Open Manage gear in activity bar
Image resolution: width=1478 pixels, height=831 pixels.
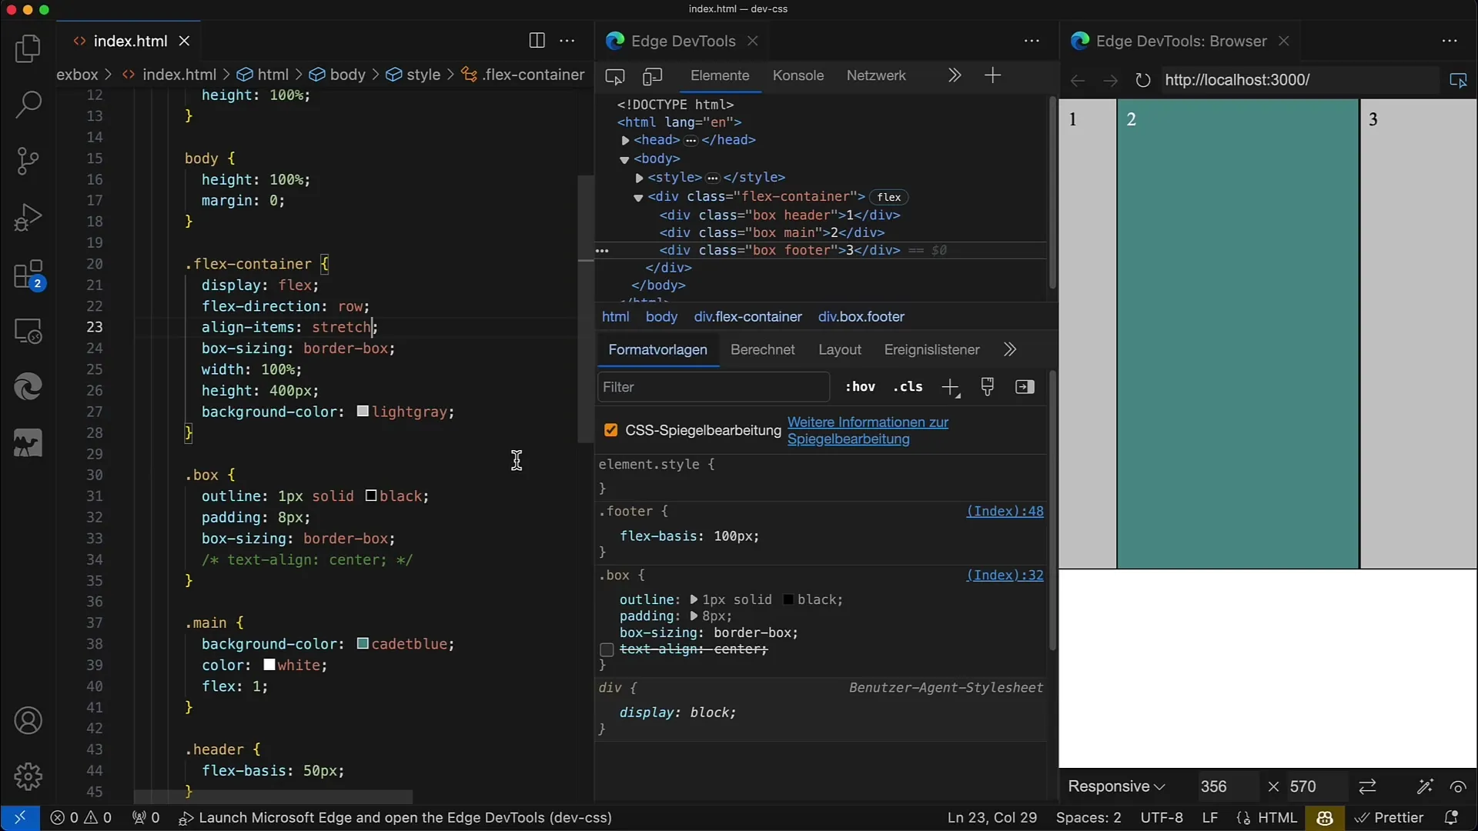click(x=28, y=777)
